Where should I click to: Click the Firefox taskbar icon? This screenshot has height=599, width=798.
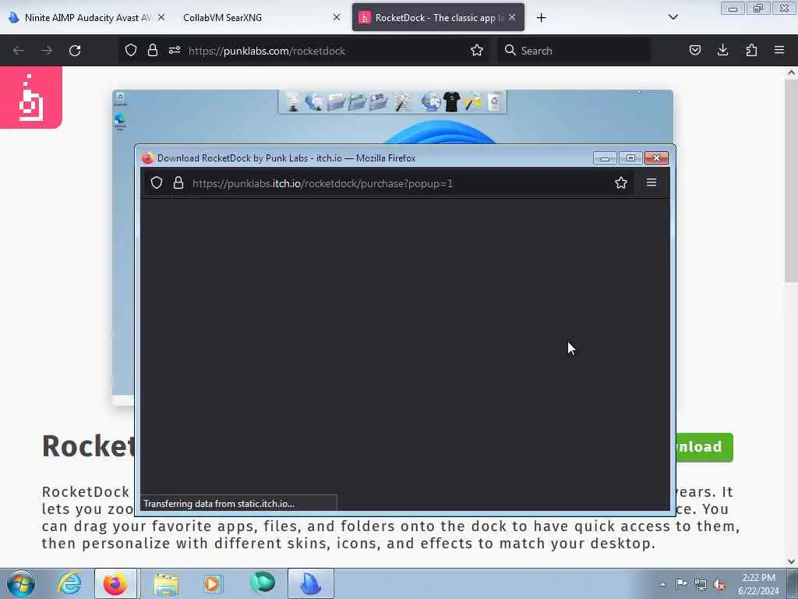[x=115, y=583]
